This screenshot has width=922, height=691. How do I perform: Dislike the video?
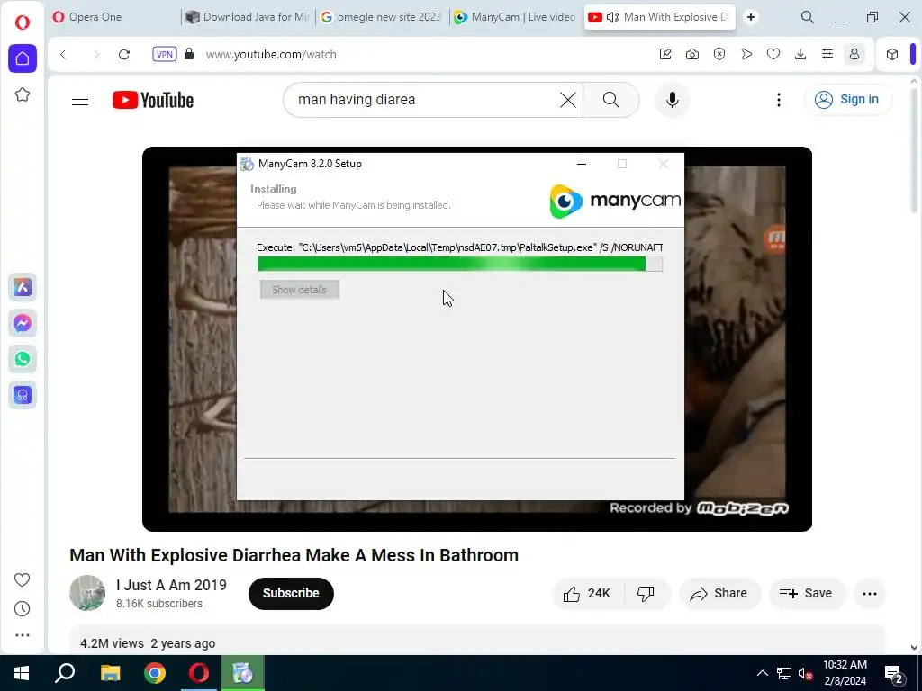pyautogui.click(x=646, y=594)
